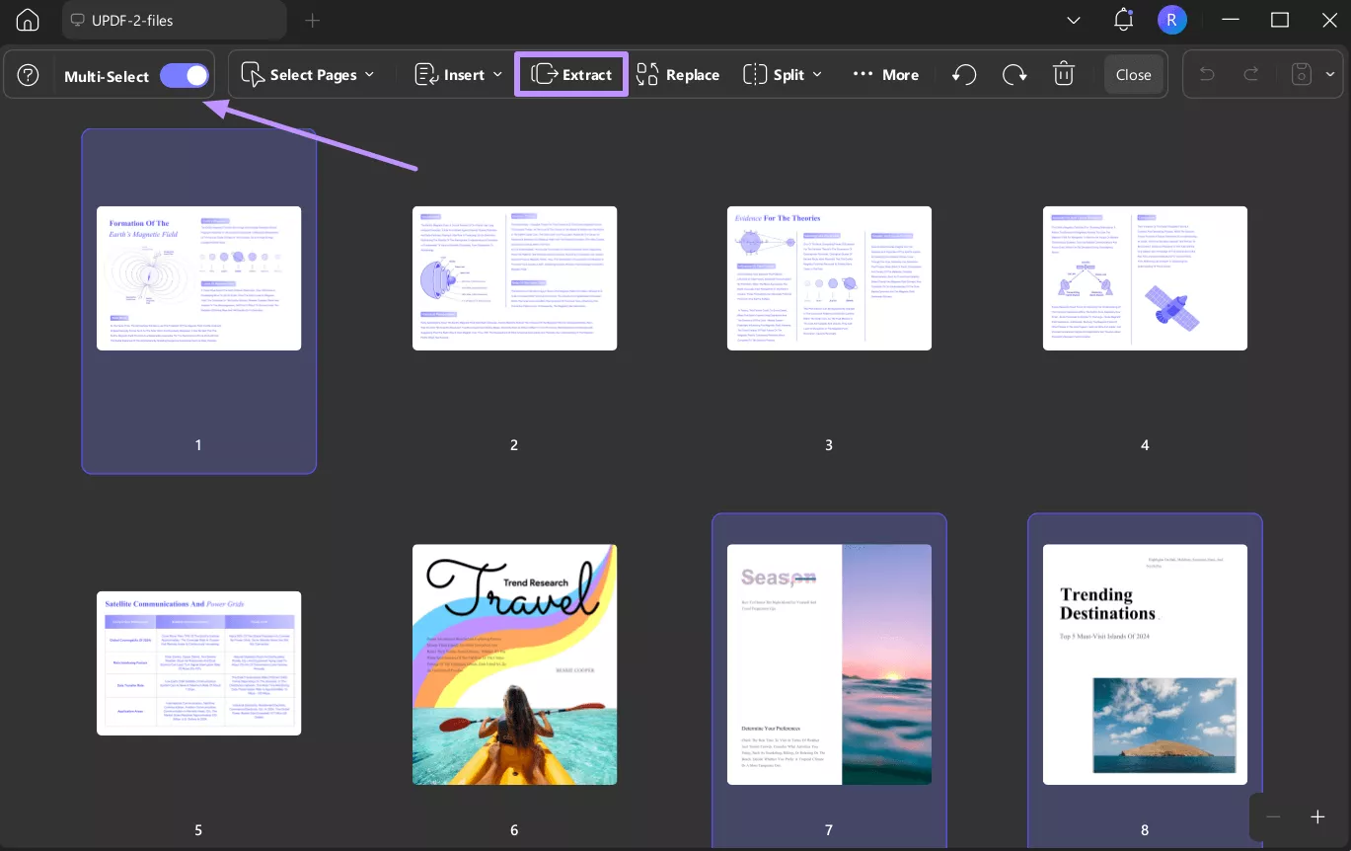
Task: Select the Extract tool
Action: (x=571, y=74)
